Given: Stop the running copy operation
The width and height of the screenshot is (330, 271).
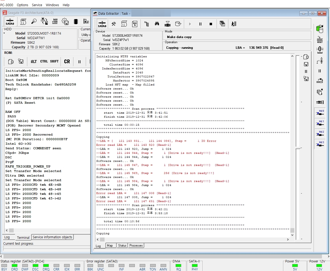Looking at the screenshot, I should point(211,24).
